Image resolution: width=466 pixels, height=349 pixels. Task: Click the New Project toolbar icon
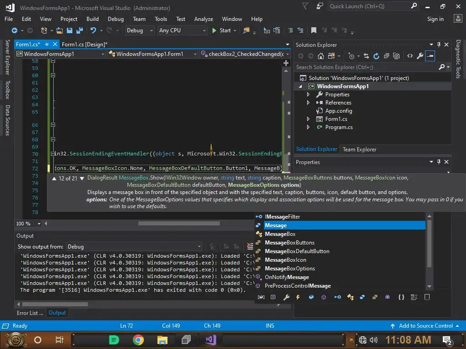coord(44,30)
